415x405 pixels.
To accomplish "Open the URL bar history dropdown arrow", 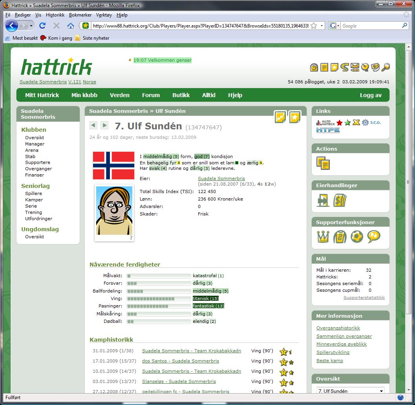I will 322,26.
